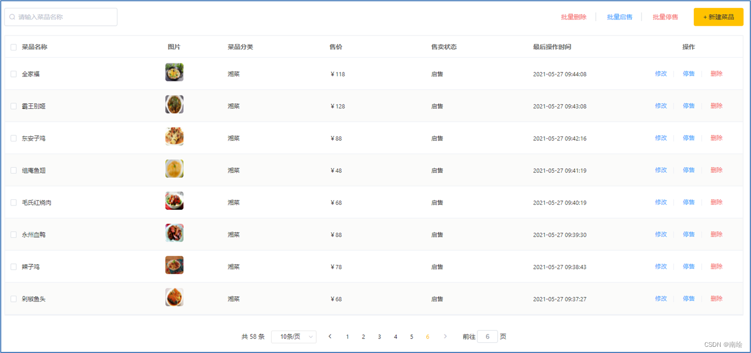Delete the 辣子鸡 dish
Viewport: 751px width, 353px height.
pyautogui.click(x=716, y=266)
